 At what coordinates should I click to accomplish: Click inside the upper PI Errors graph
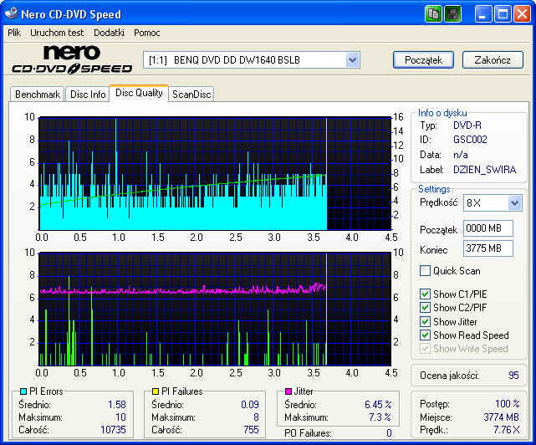click(x=215, y=174)
